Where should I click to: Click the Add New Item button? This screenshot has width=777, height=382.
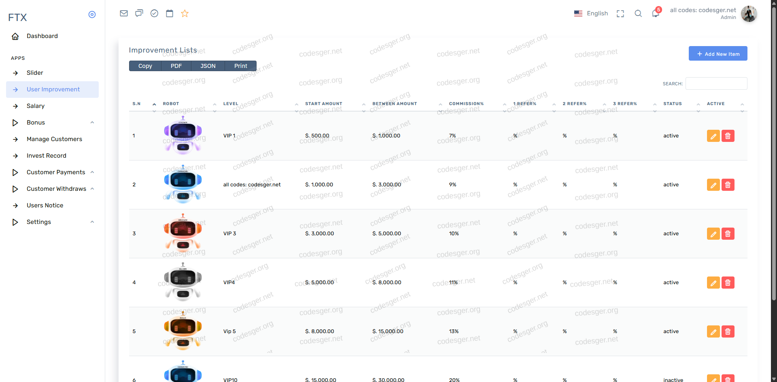pyautogui.click(x=718, y=54)
